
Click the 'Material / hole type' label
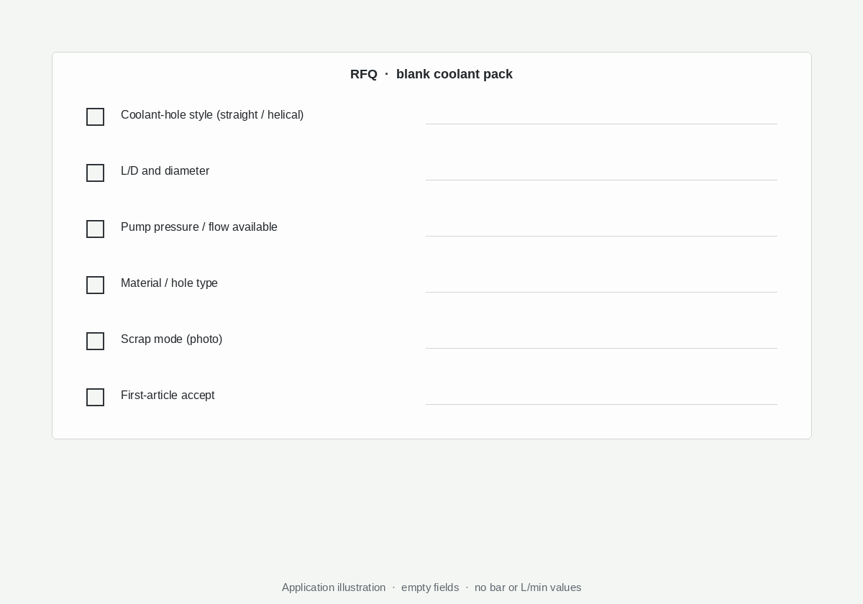click(x=169, y=283)
